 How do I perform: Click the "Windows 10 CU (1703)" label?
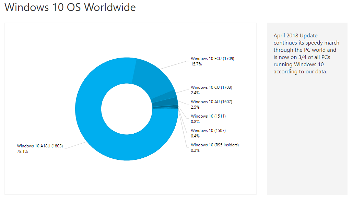(211, 87)
